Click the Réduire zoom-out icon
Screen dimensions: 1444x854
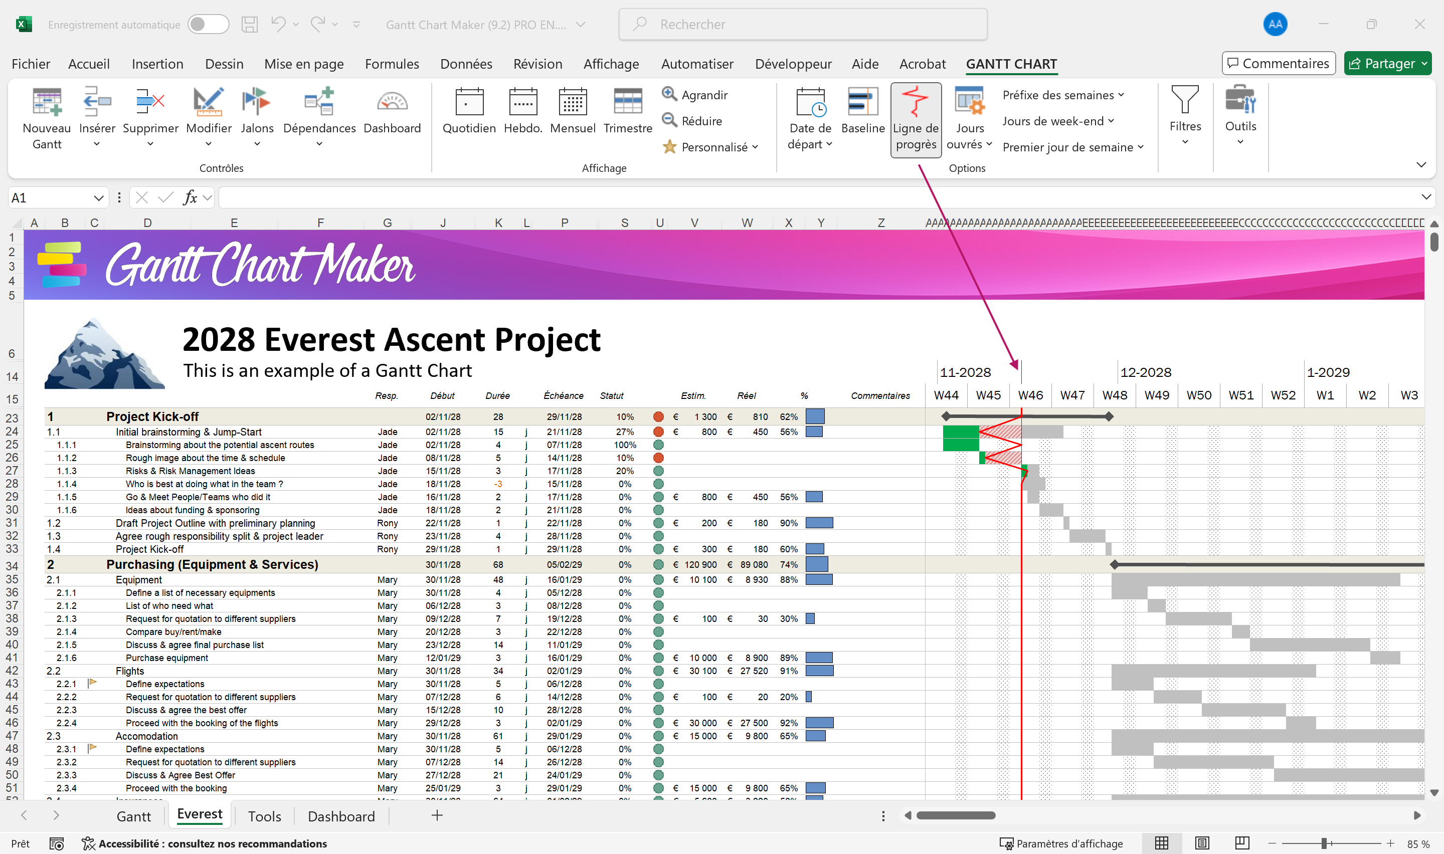click(669, 120)
